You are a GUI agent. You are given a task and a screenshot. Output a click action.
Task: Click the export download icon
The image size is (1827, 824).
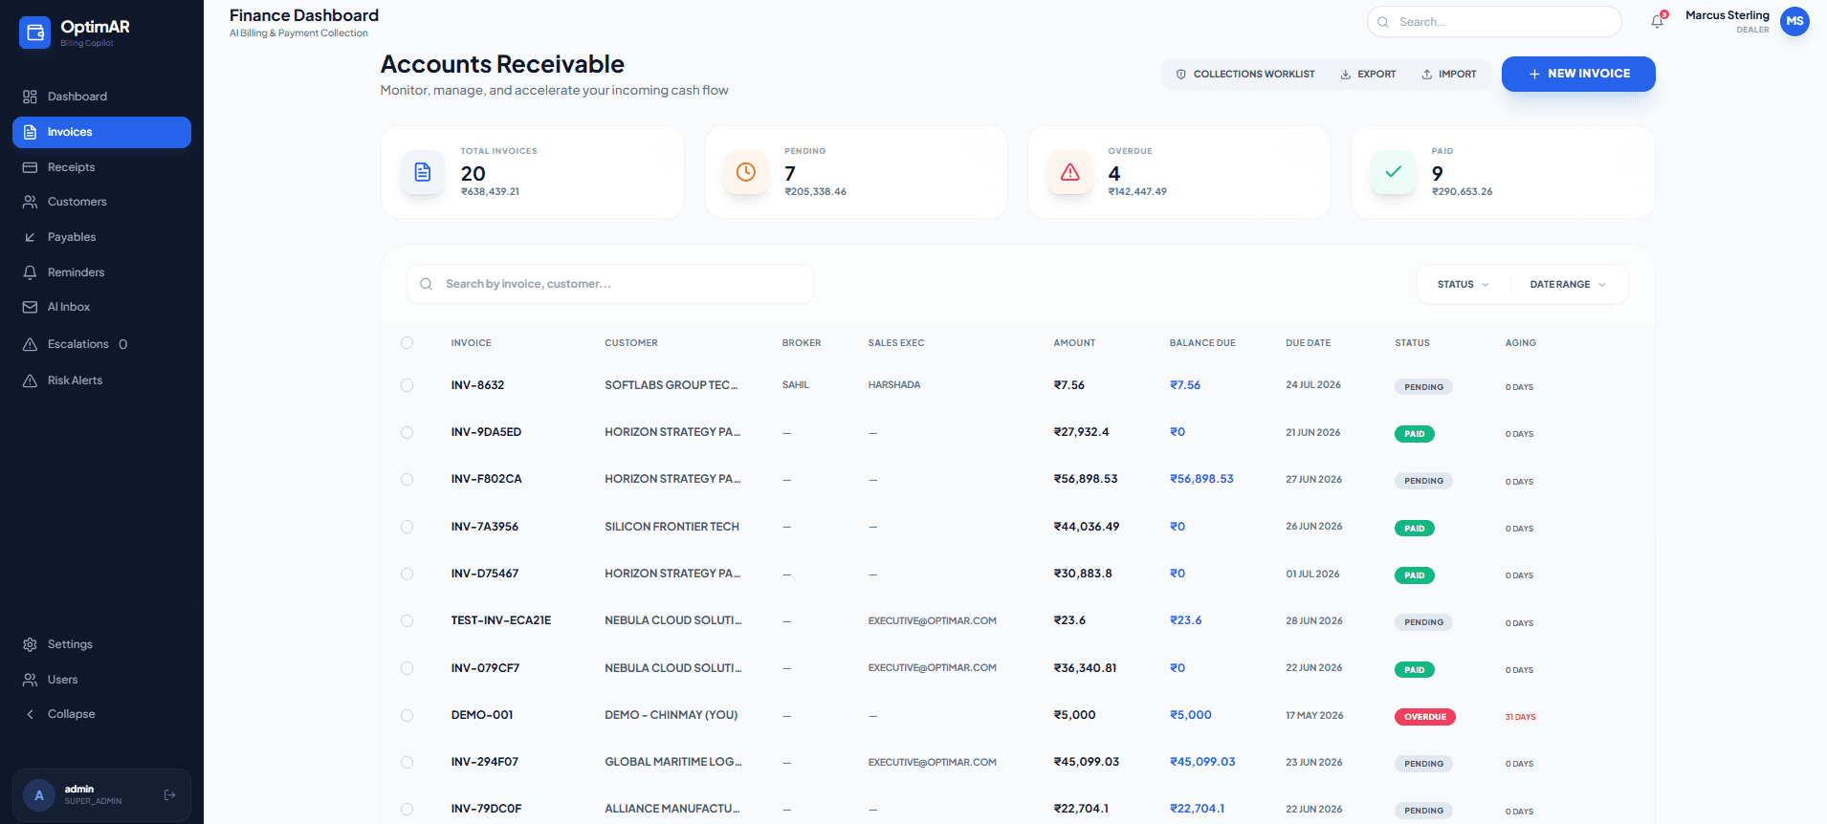point(1346,74)
